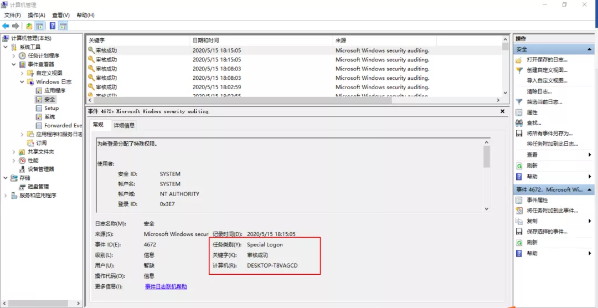Click the 系统 log icon
Viewport: 598px width, 308px height.
tap(39, 117)
